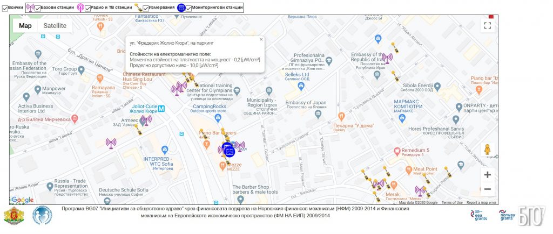Click the Пекарна У дома bakery pin

(x=341, y=116)
